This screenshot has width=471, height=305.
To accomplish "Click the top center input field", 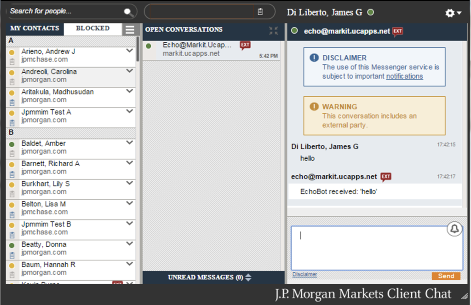I will (x=202, y=12).
